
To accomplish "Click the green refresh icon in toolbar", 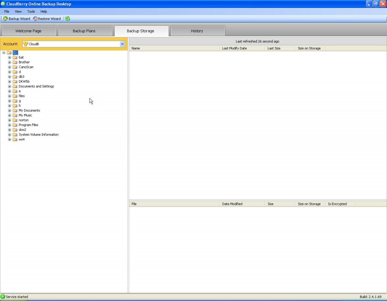I will pos(68,19).
